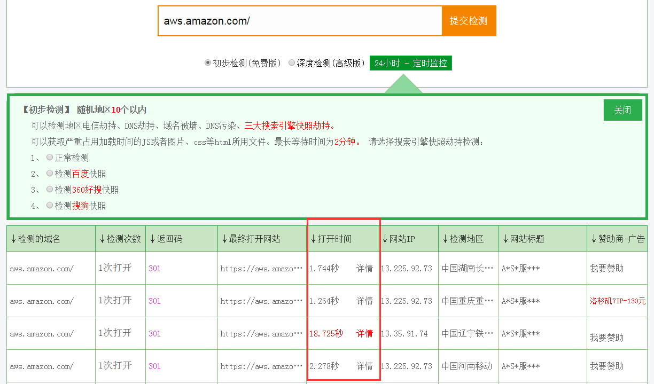Sort by 检测次数 column header
Screen dimensions: 654x384
[120, 239]
